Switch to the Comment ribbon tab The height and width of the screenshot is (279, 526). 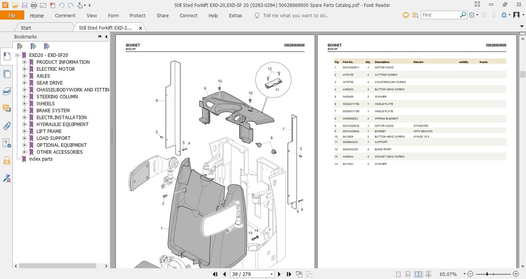click(65, 16)
